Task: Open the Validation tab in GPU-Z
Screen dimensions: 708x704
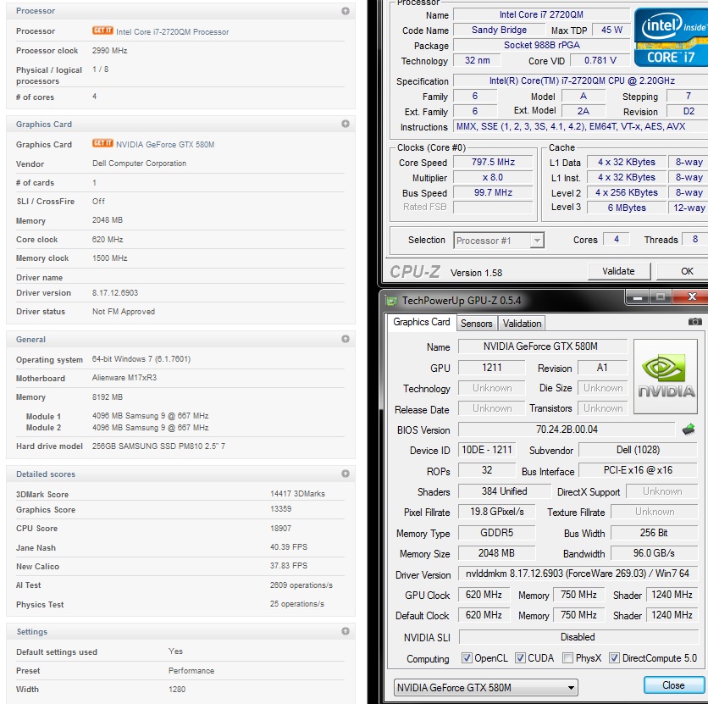Action: [x=522, y=324]
